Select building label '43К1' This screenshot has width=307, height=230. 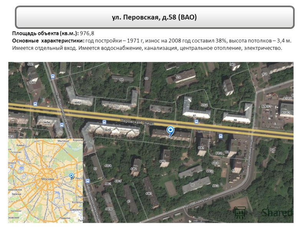(x=149, y=194)
